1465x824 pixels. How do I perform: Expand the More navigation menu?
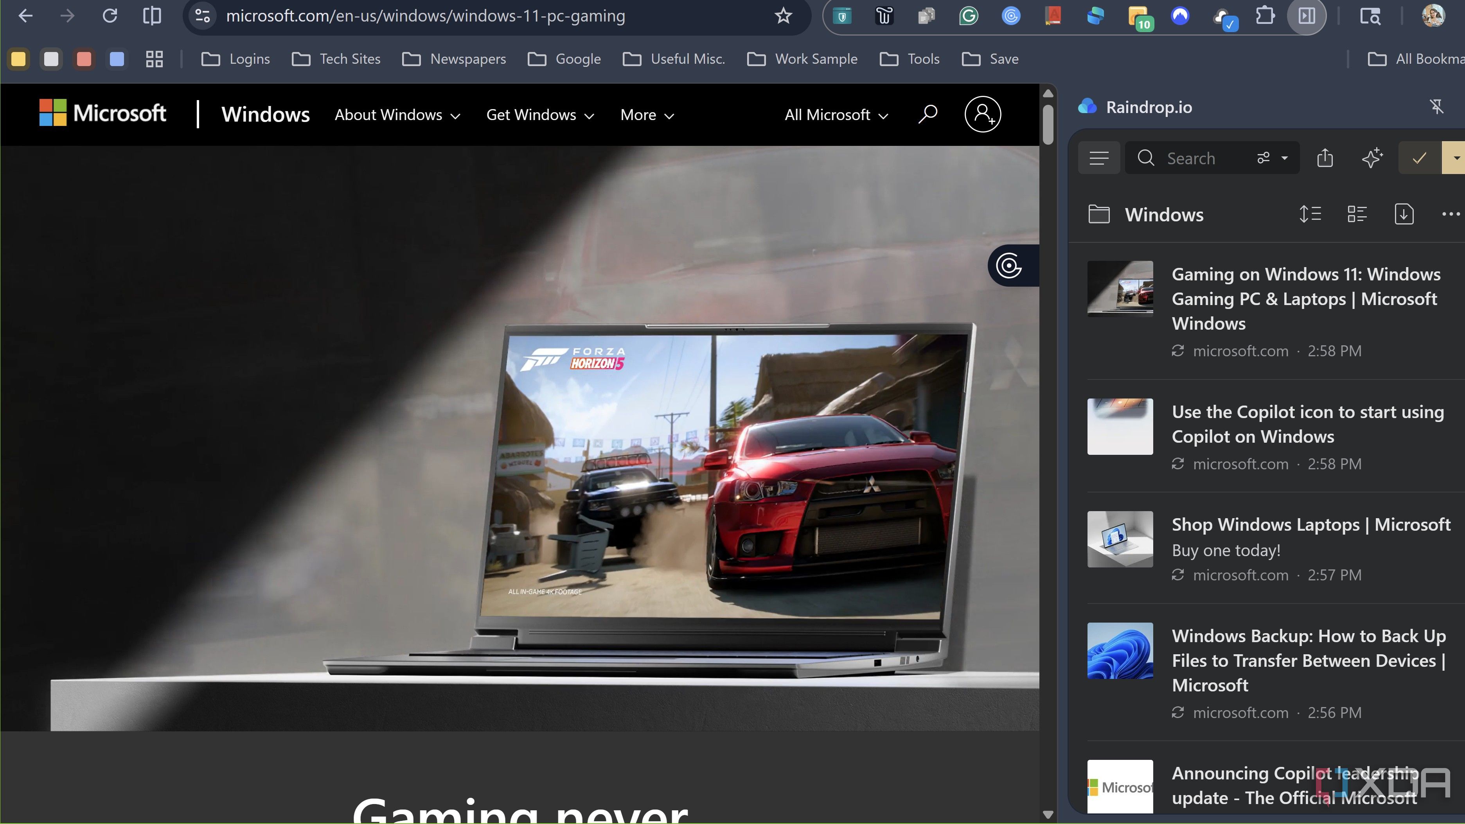pos(647,115)
